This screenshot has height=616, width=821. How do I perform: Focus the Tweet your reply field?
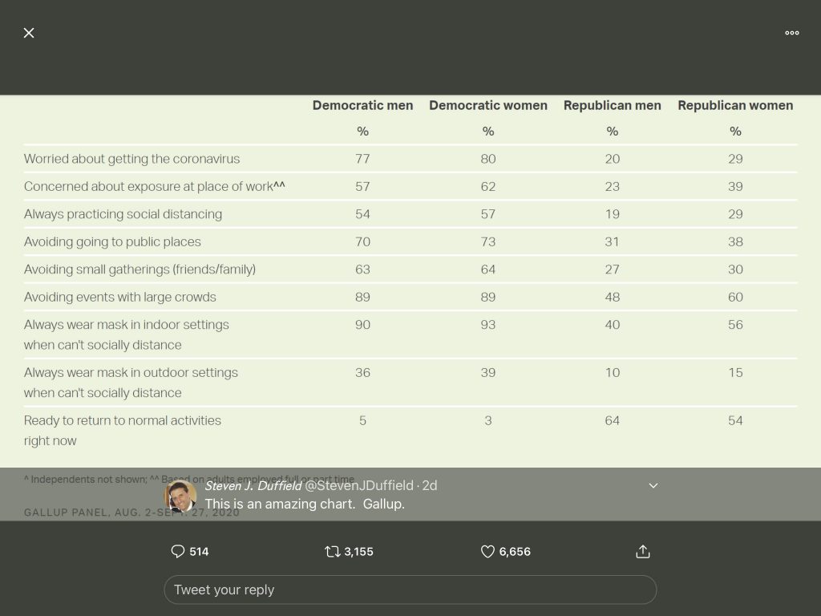pos(410,590)
